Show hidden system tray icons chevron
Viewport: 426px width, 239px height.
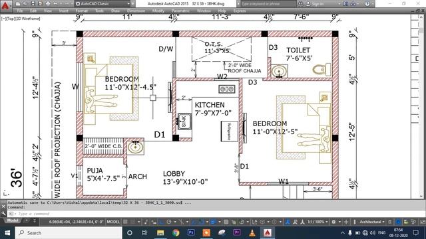(343, 233)
